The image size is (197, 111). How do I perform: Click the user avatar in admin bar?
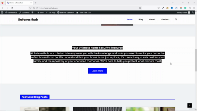click(189, 13)
